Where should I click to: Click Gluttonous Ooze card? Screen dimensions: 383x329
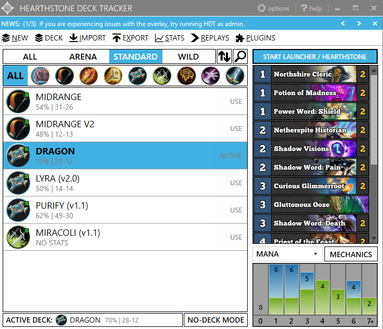pos(311,204)
